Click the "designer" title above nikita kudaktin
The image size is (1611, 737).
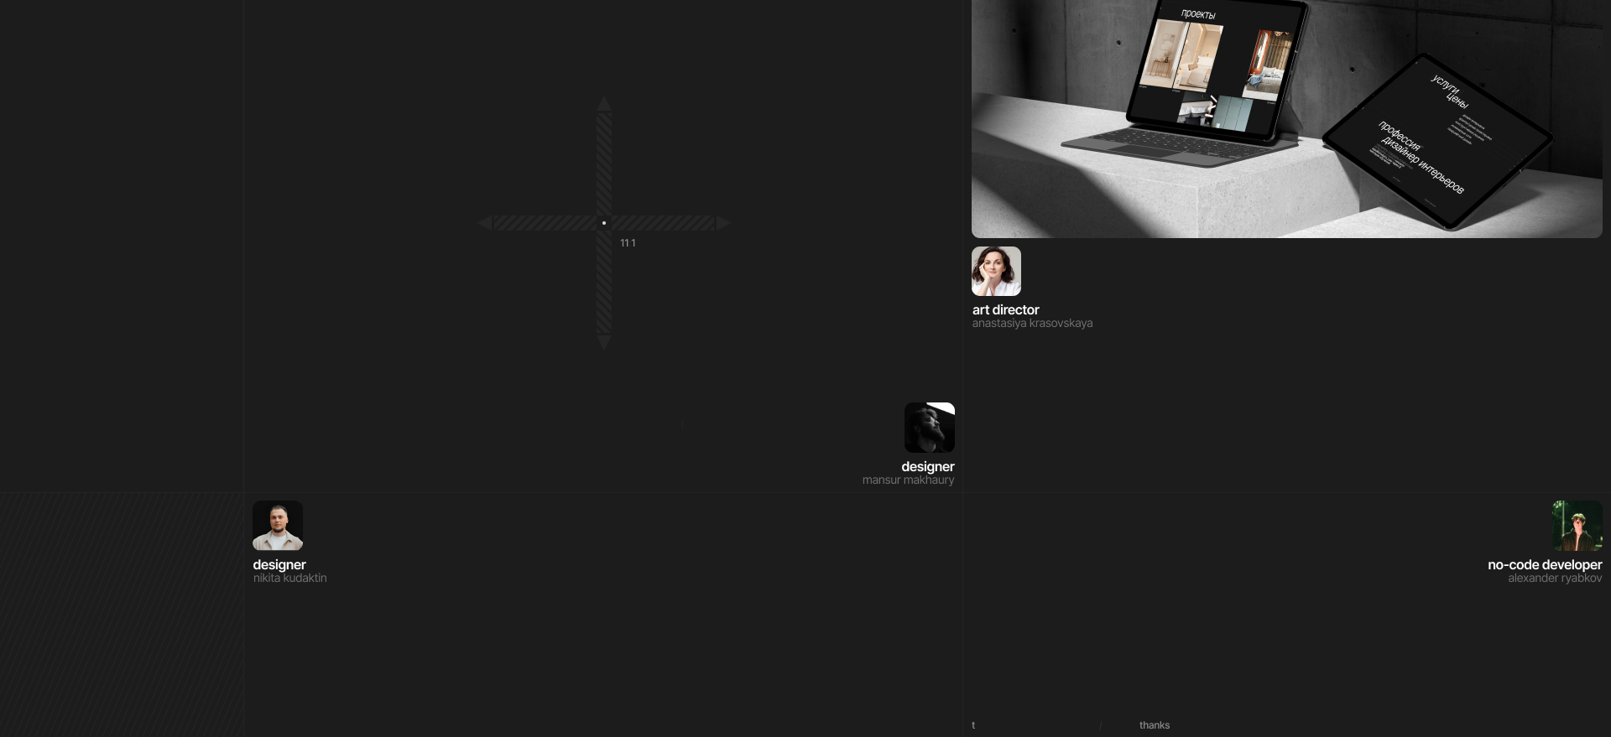(279, 565)
